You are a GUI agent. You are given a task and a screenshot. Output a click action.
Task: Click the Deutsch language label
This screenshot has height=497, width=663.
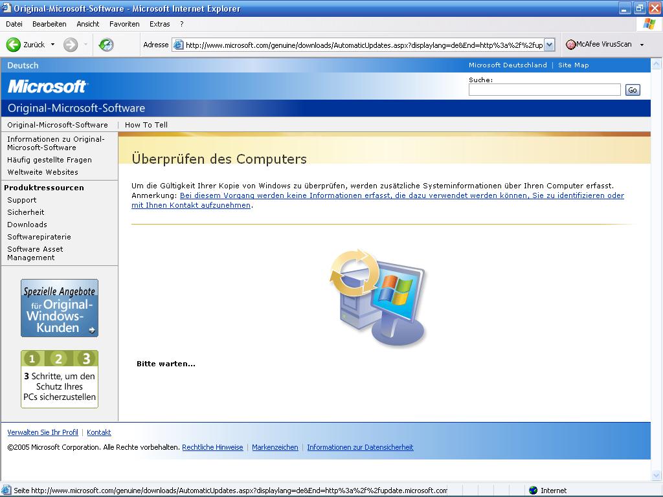(x=23, y=65)
